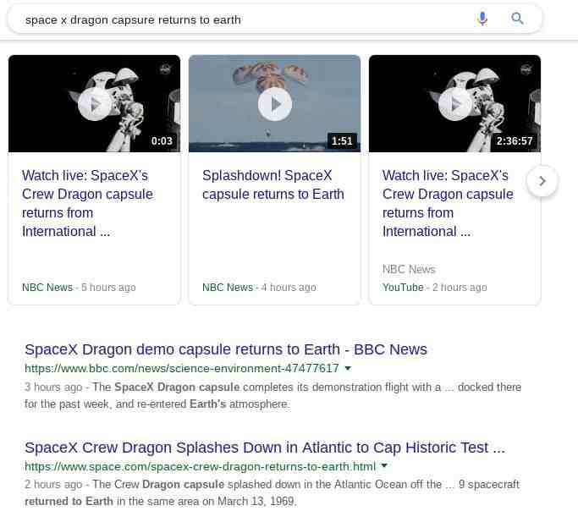Click the BBC result snippet text
The height and width of the screenshot is (511, 578).
click(272, 396)
